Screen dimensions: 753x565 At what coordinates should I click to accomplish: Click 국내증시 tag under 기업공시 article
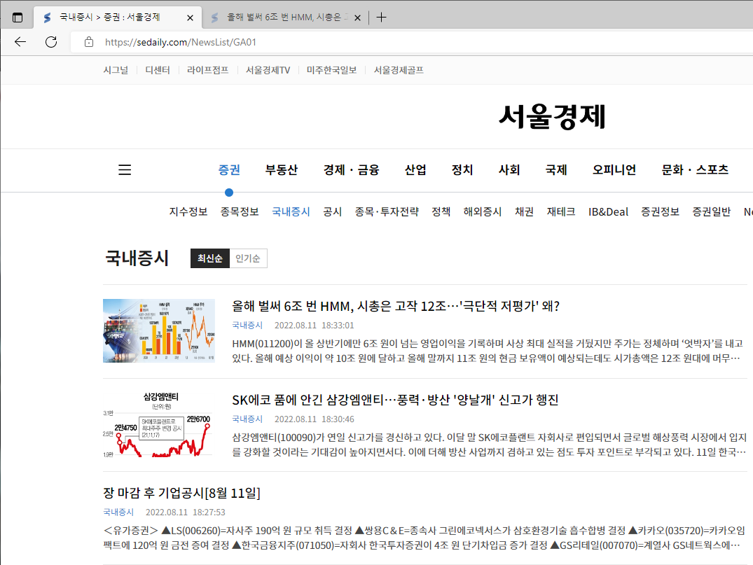118,512
